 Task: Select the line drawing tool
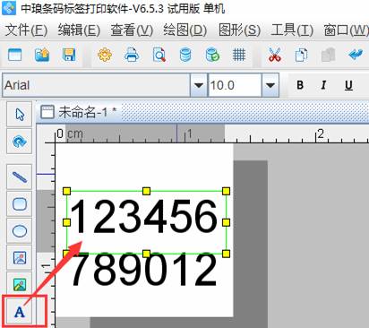20,177
